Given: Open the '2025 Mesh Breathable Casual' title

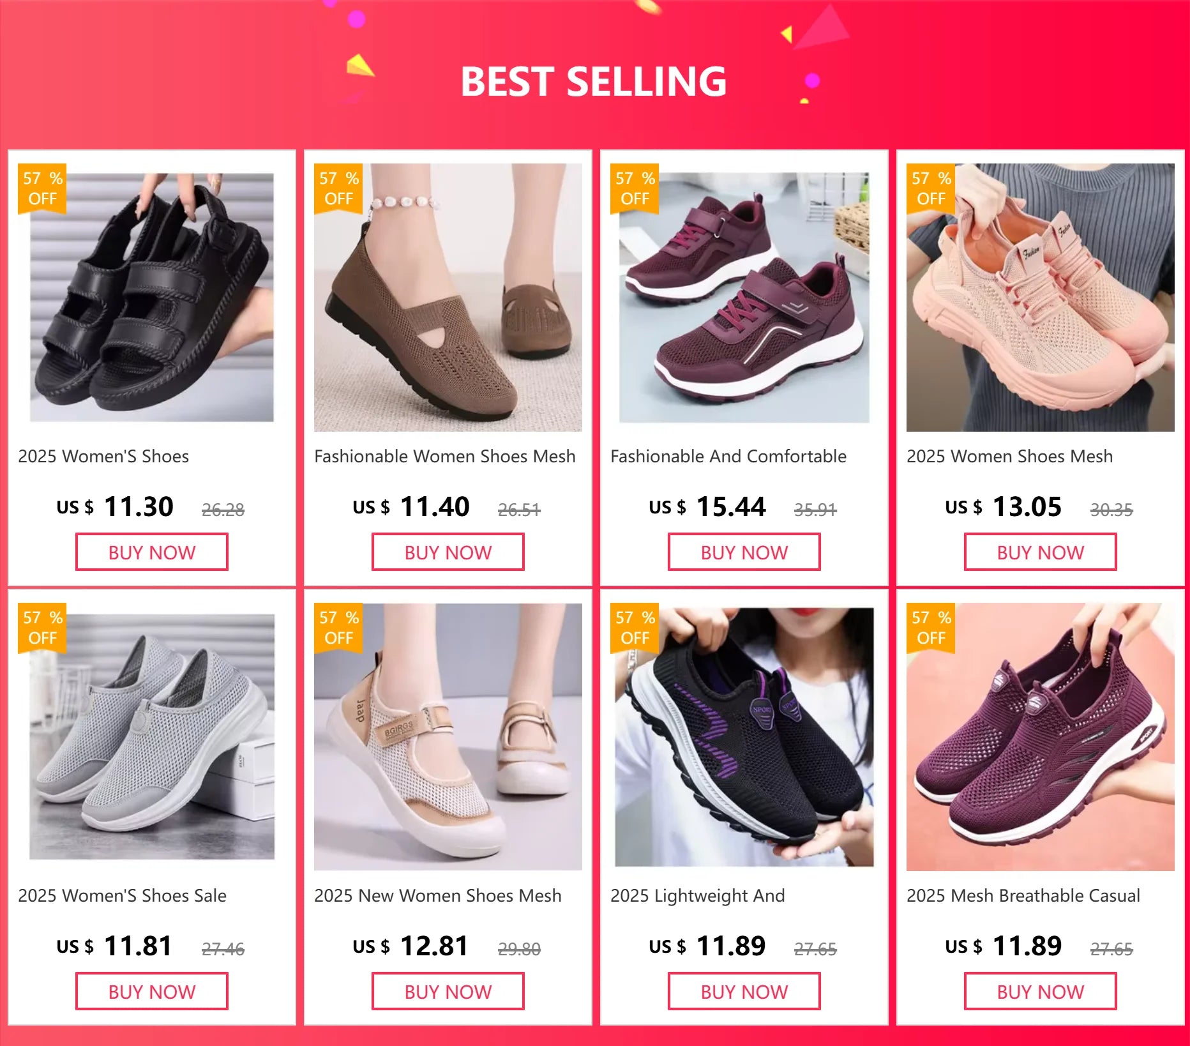Looking at the screenshot, I should pyautogui.click(x=1023, y=895).
